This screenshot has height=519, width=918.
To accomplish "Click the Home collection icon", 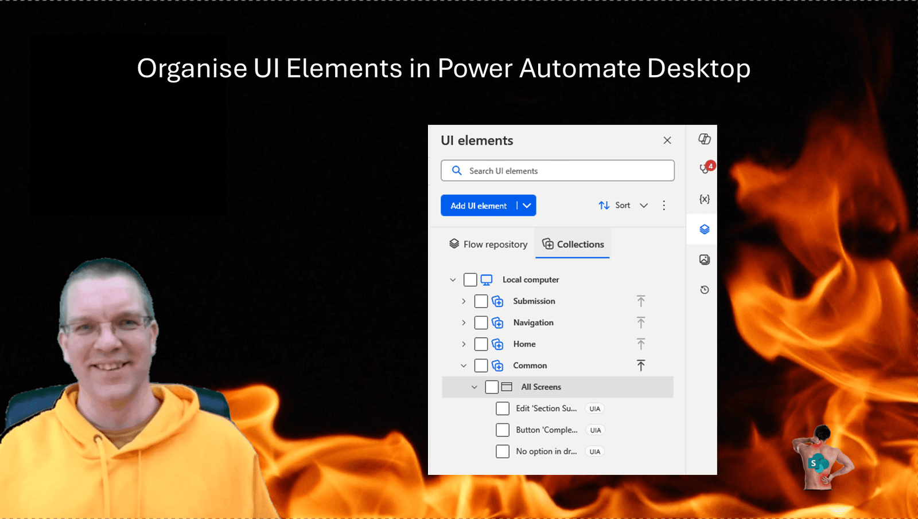I will point(497,344).
